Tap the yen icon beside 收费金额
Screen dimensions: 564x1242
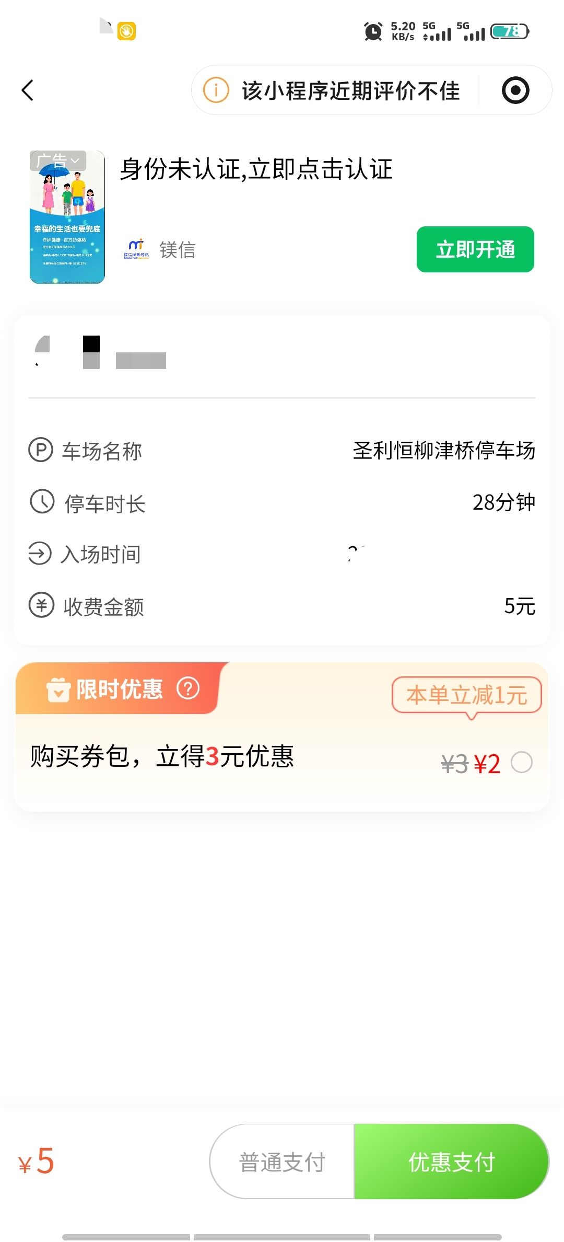(x=41, y=606)
